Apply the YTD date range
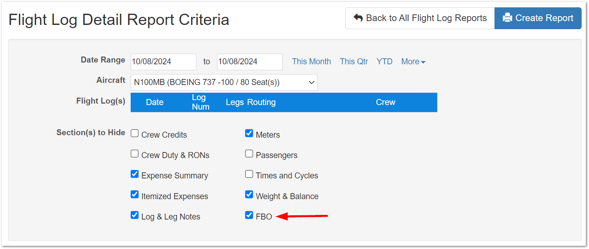589x249 pixels. click(x=384, y=61)
